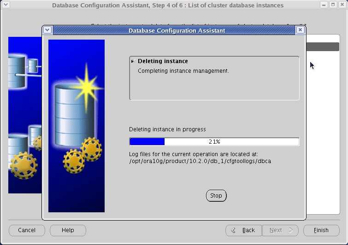Click the arrow marker beside Deleting instance
Screen dimensions: 348x245
133,61
